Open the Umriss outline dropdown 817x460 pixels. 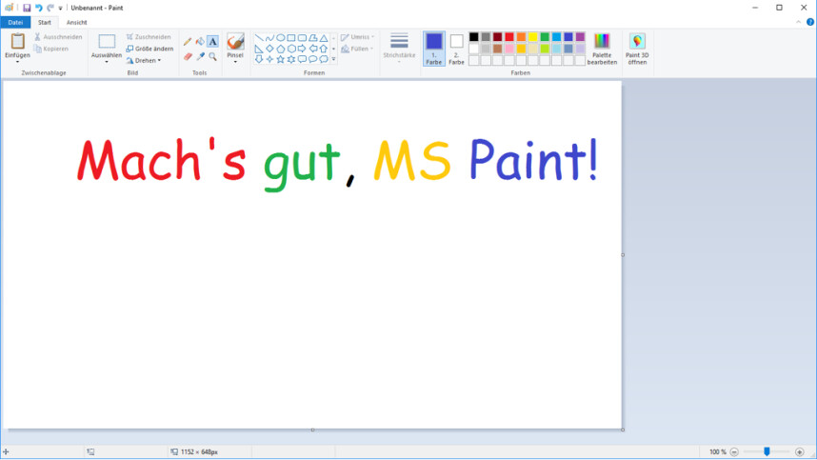(357, 37)
